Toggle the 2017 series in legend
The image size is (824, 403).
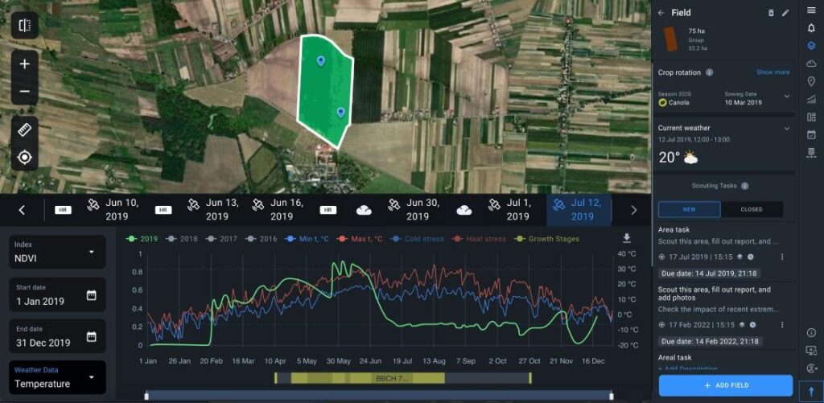tap(221, 239)
